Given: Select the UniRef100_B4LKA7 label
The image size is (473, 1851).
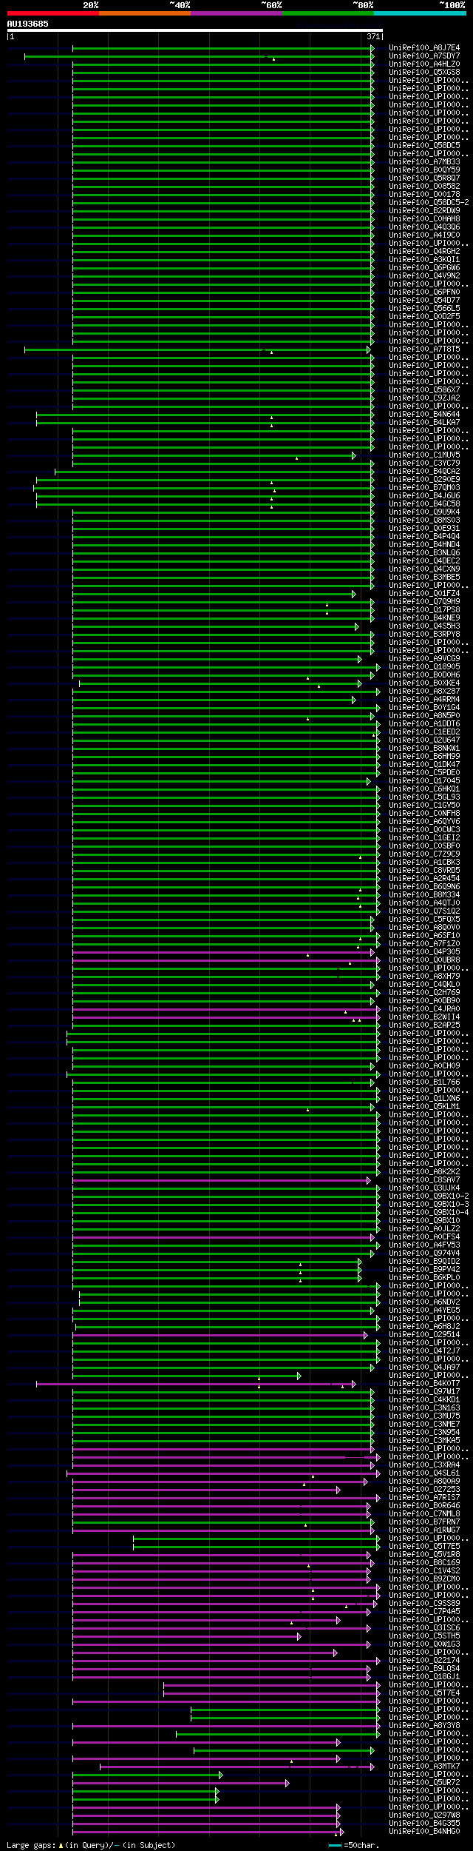Looking at the screenshot, I should (424, 423).
